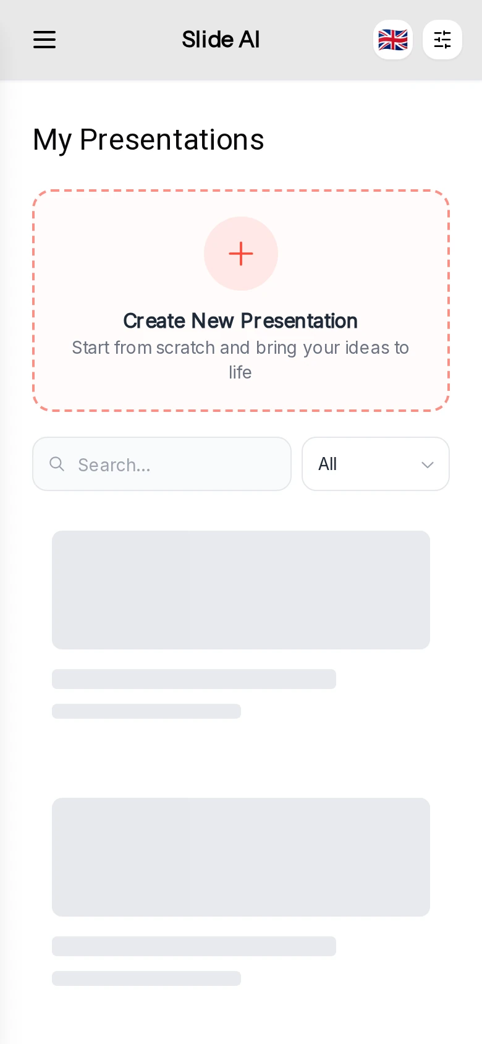Click the second card's short subtitle placeholder
The width and height of the screenshot is (482, 1044).
146,978
